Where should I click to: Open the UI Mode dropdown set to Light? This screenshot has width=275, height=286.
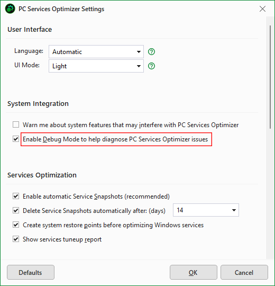pyautogui.click(x=96, y=66)
